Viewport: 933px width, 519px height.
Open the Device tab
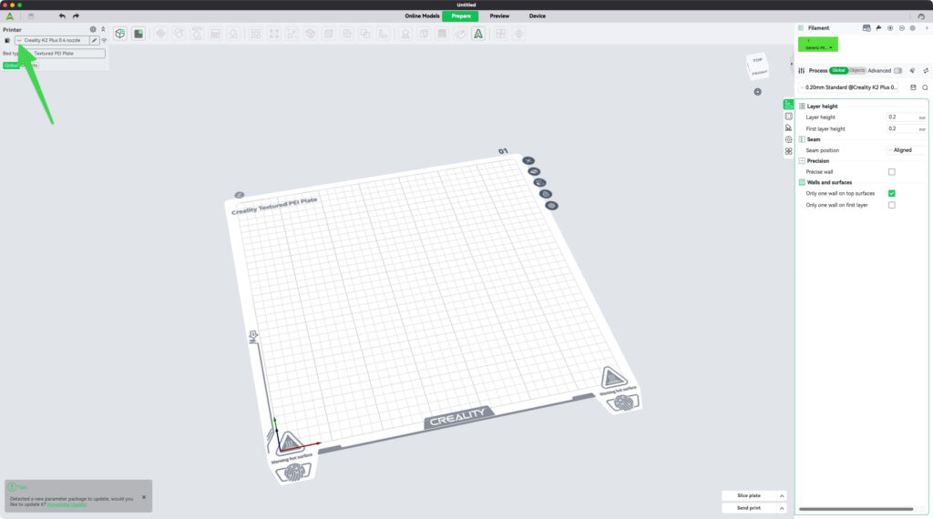[x=538, y=15]
